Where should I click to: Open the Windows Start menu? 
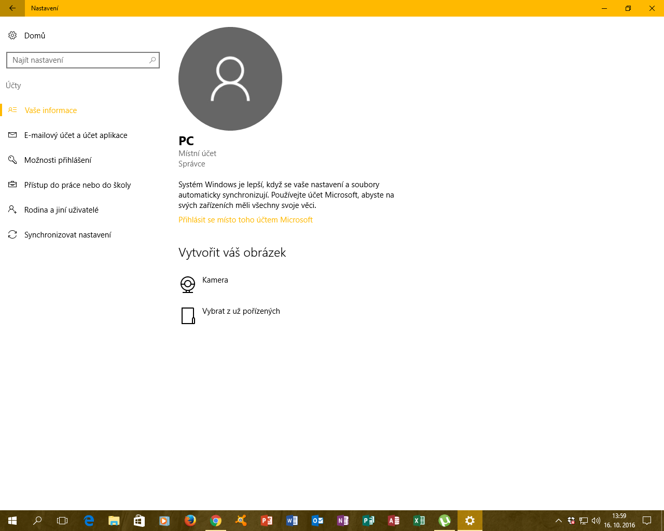click(x=12, y=521)
